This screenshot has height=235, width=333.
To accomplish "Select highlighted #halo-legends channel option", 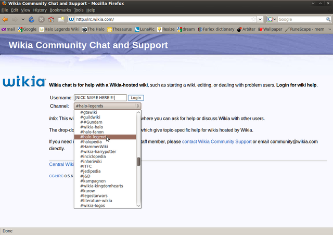I will (105, 137).
